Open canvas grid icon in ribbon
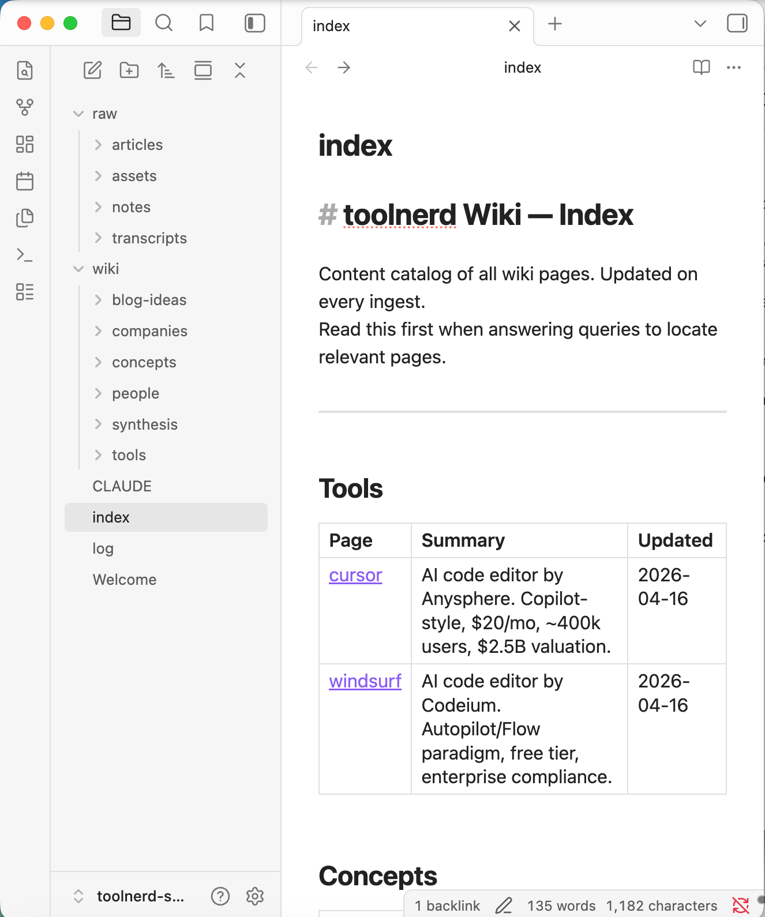 coord(25,144)
